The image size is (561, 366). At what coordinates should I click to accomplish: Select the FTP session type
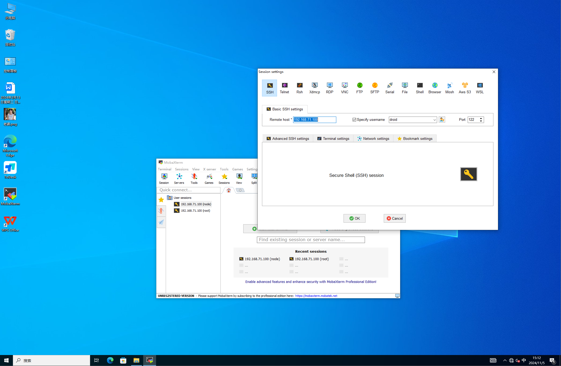(x=360, y=88)
